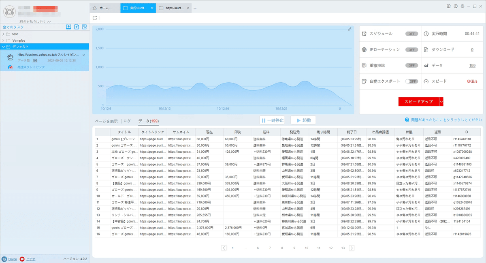Click the chart icon beside データ

pyautogui.click(x=426, y=65)
